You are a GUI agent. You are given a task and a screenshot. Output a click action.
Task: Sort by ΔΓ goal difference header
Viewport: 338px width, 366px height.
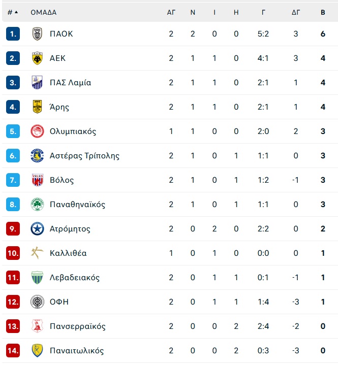coord(296,12)
